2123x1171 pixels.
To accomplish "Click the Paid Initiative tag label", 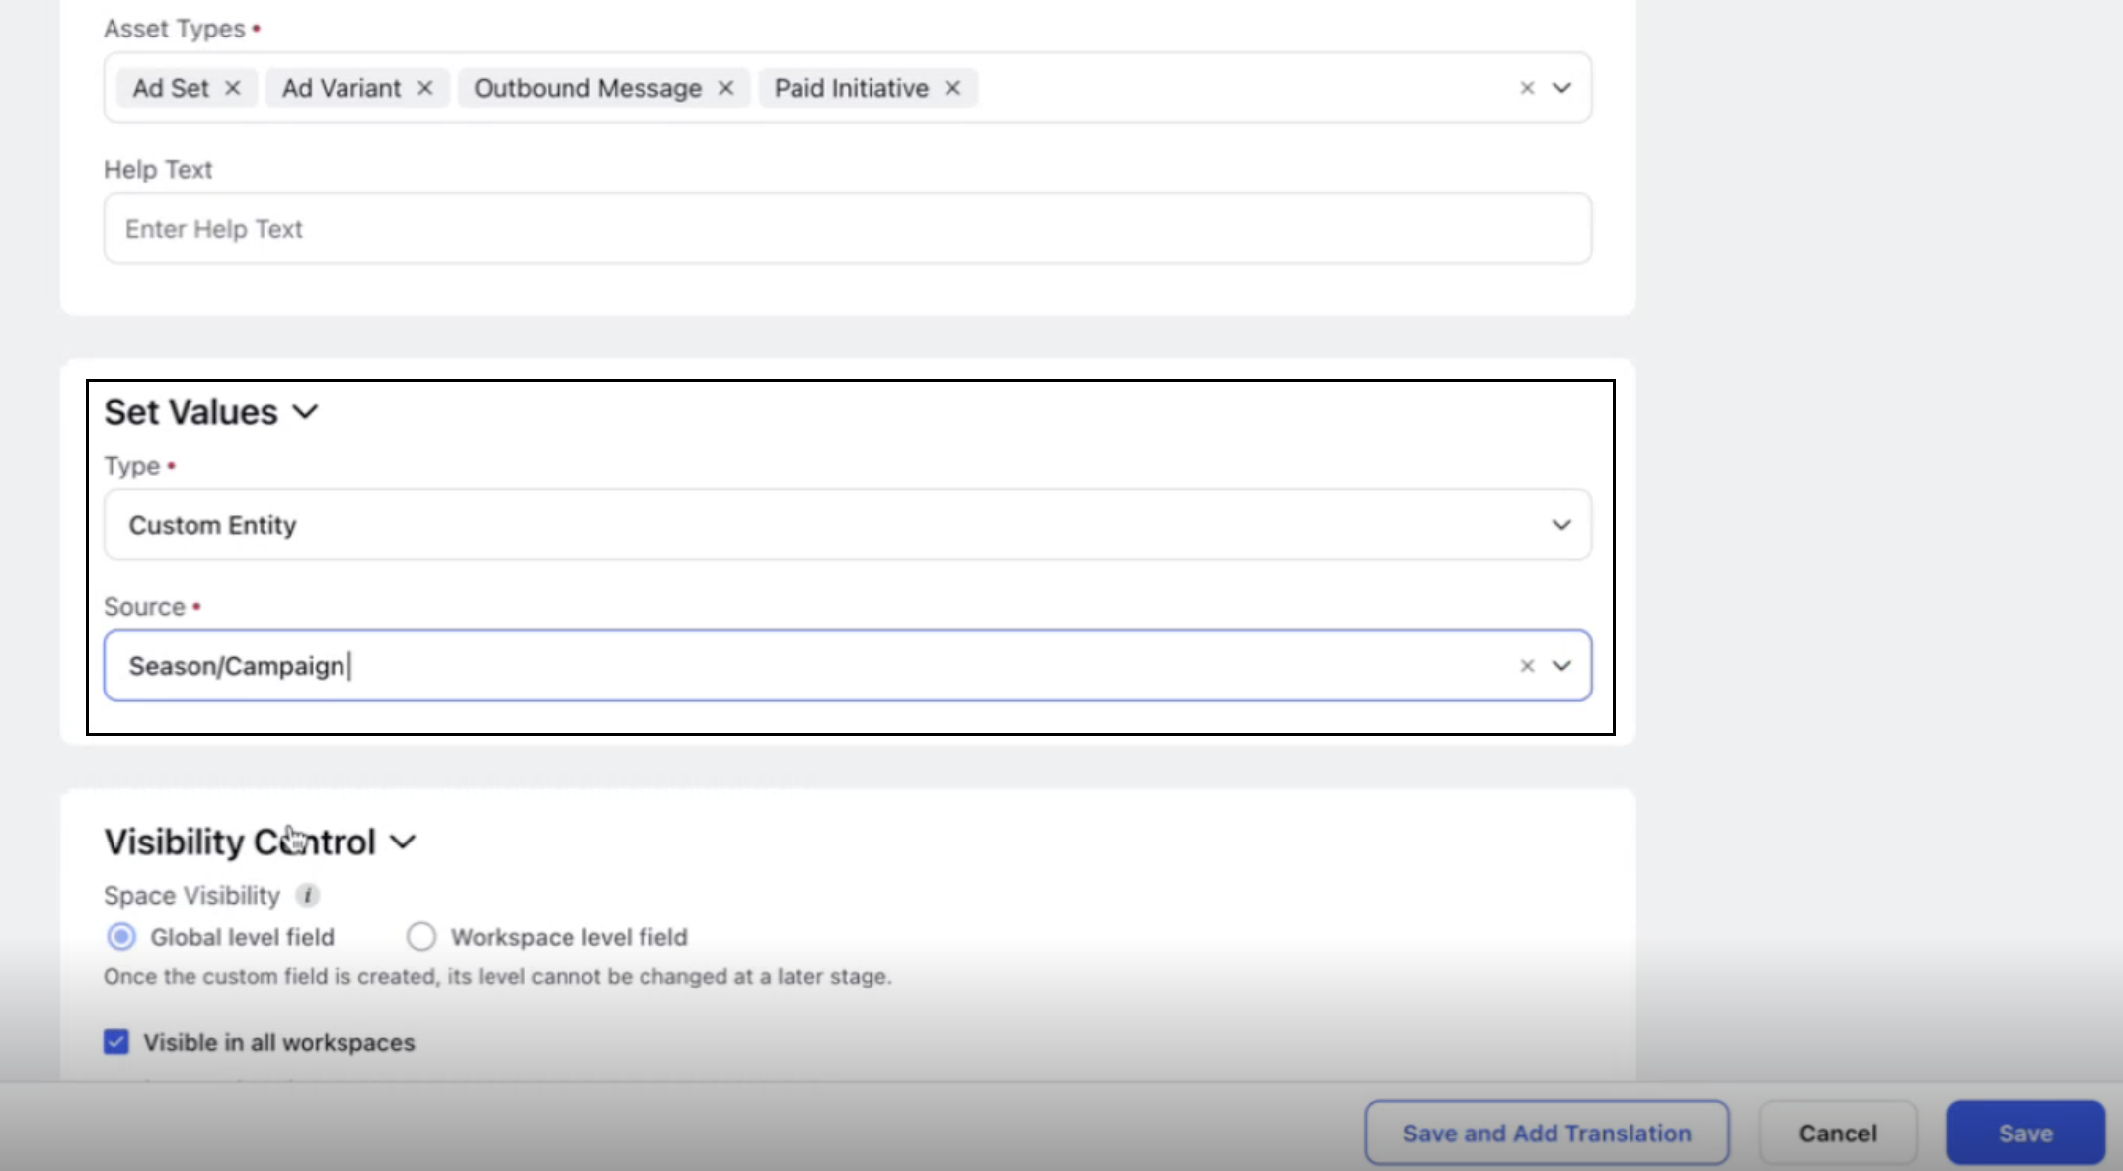I will tap(851, 88).
